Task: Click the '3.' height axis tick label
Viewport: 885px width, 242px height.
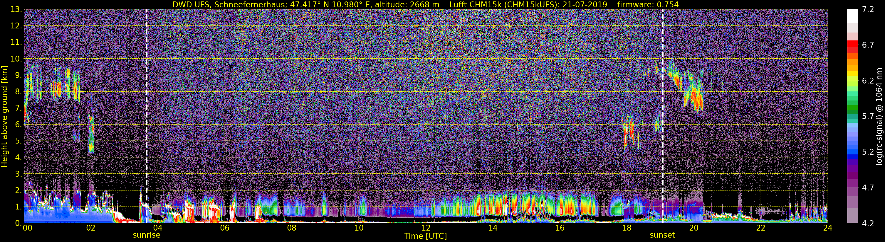Action: click(18, 174)
